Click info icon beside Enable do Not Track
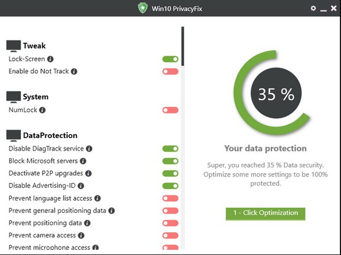Screen dimensions: 341x255 pyautogui.click(x=74, y=72)
